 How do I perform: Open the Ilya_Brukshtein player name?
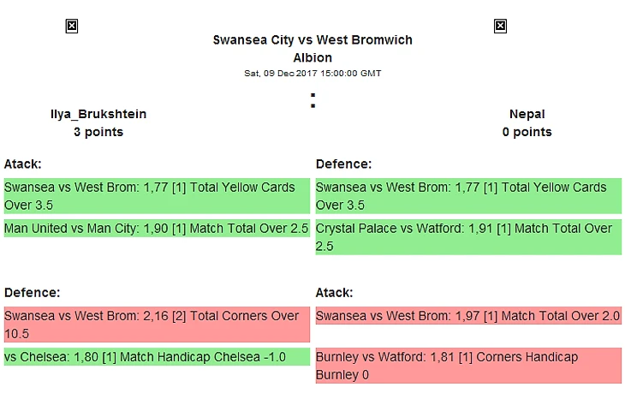tap(98, 114)
